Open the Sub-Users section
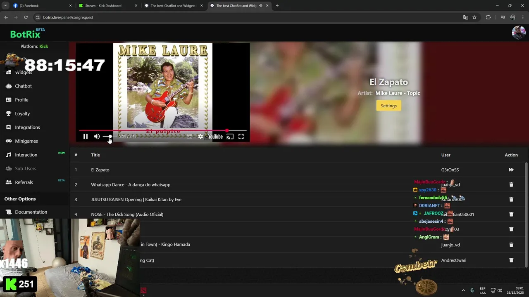This screenshot has width=529, height=297. point(26,168)
